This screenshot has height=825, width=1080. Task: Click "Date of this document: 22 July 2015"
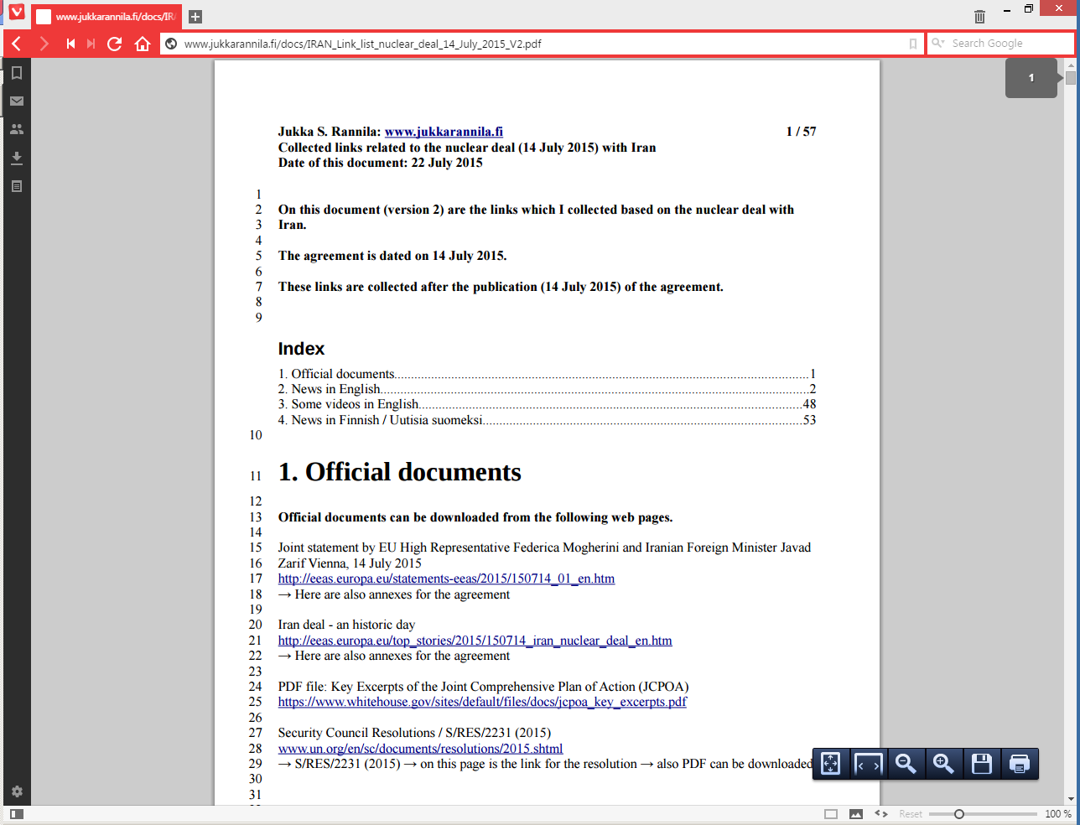point(381,163)
